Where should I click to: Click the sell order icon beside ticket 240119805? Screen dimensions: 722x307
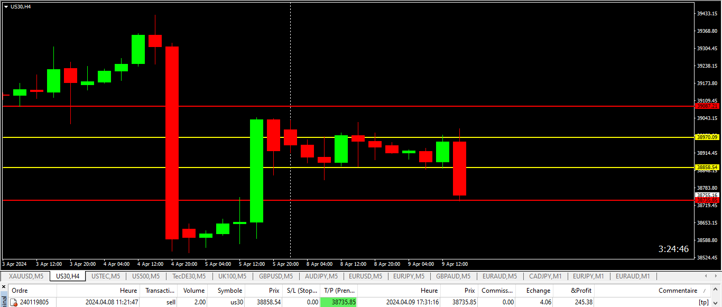pyautogui.click(x=14, y=302)
